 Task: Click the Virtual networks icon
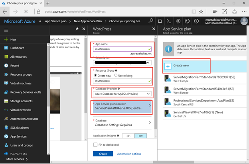coord(6,110)
